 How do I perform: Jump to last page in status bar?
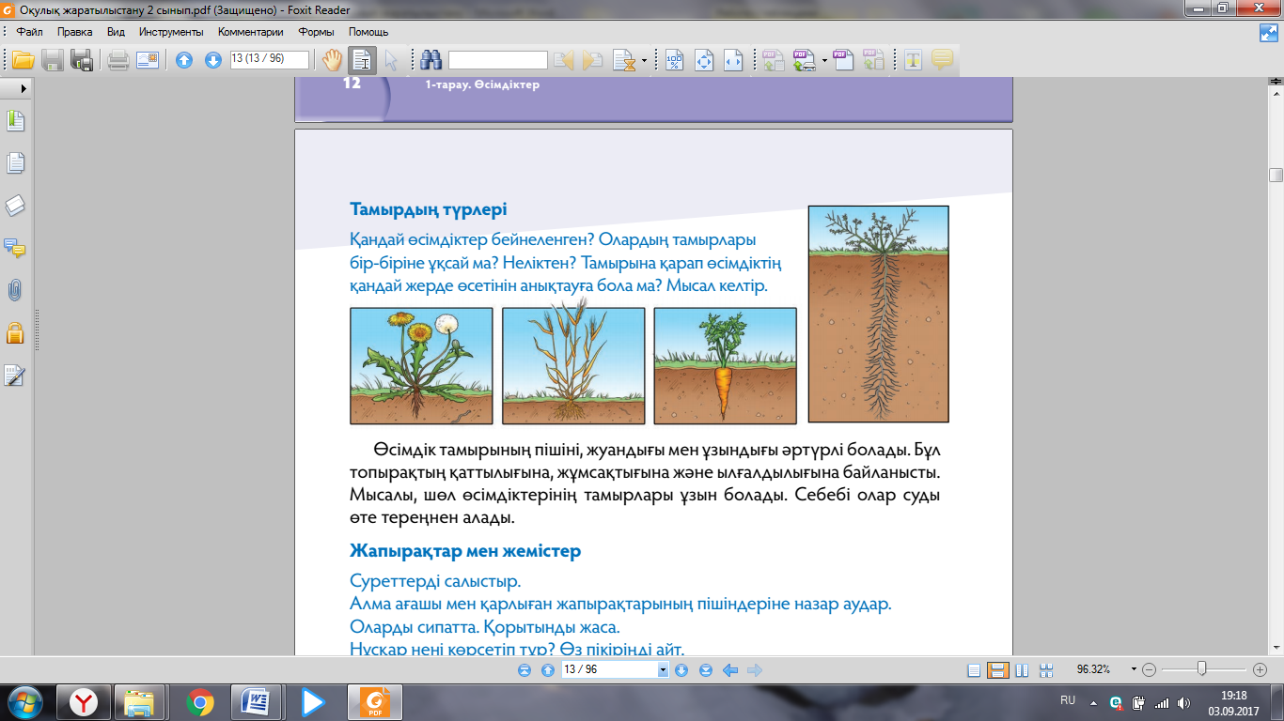coord(706,670)
